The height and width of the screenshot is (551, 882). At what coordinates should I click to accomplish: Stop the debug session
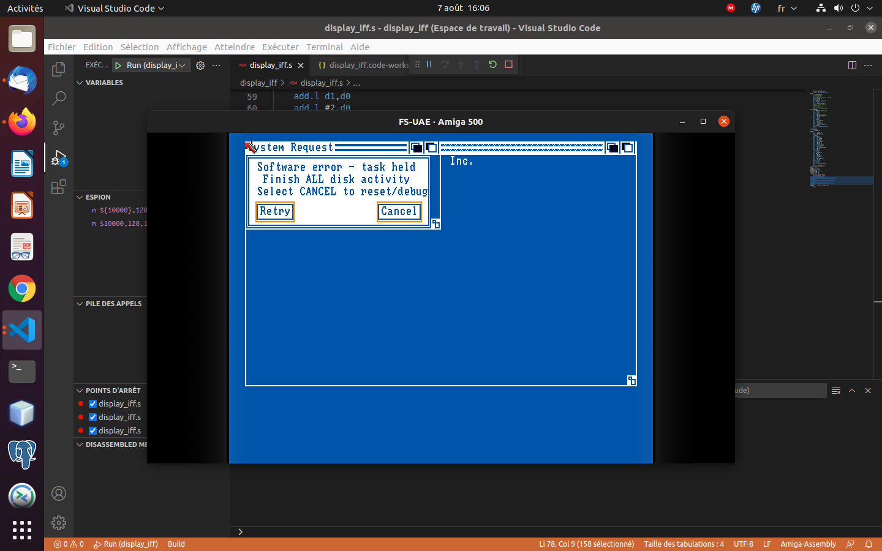click(508, 64)
